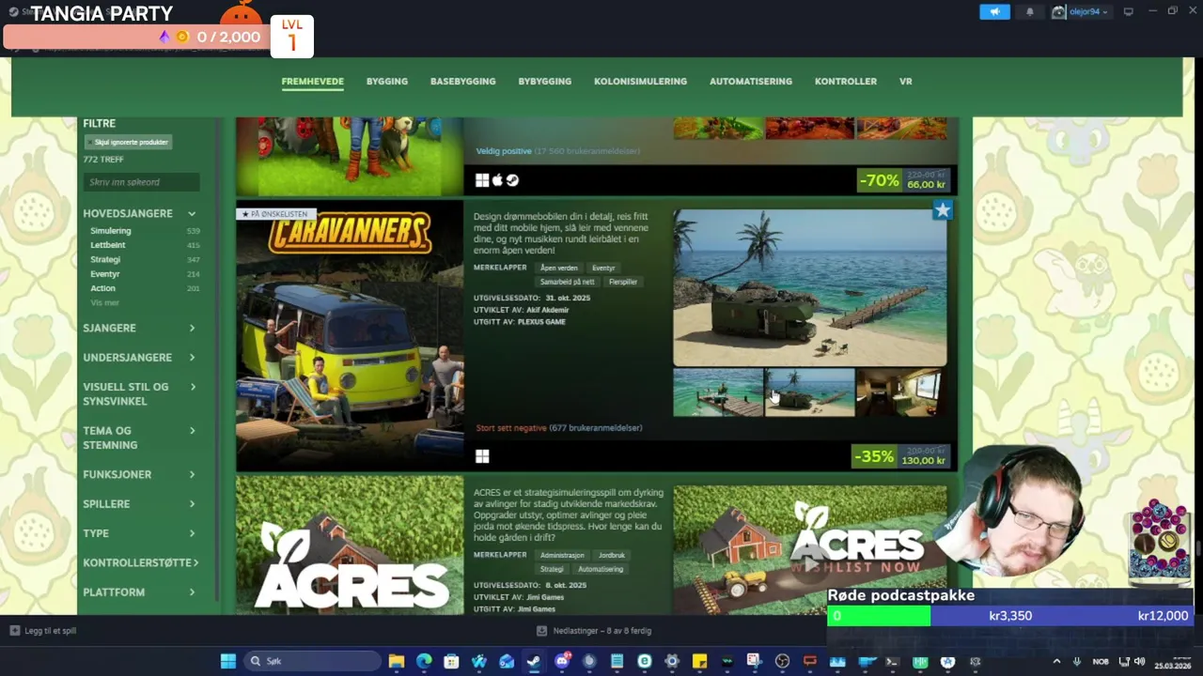This screenshot has width=1203, height=676.
Task: Click the Apple platform icon beside -70% game
Action: click(497, 180)
